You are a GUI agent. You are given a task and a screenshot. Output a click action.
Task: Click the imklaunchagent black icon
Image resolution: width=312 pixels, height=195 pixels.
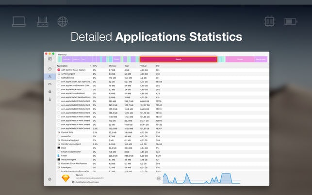pos(59,160)
